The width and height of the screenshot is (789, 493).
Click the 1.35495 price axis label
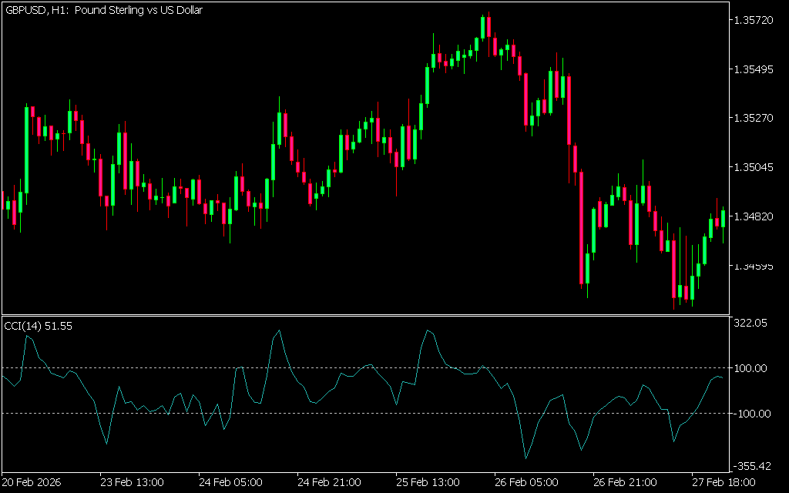tap(754, 69)
